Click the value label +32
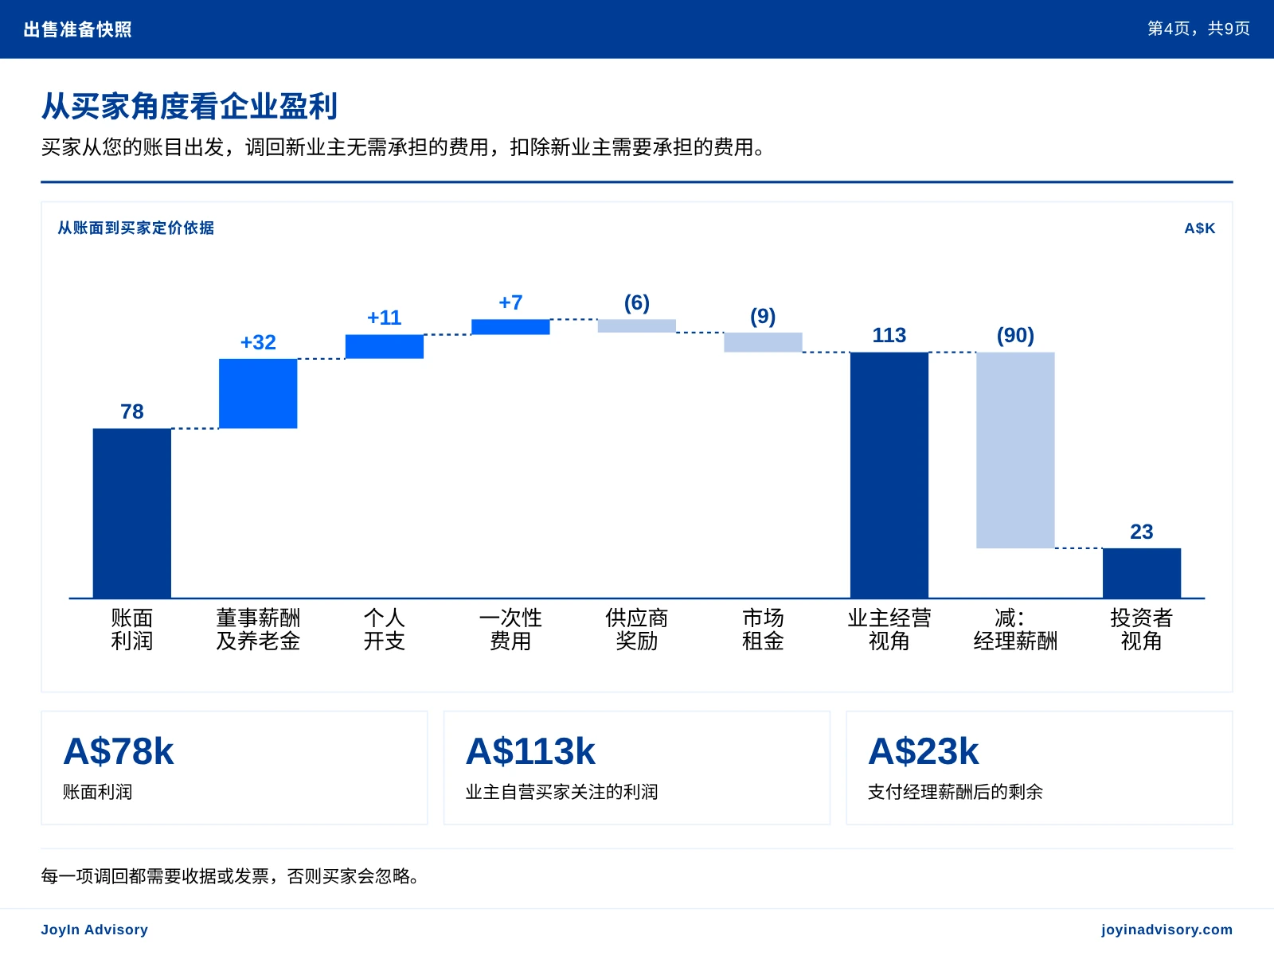Viewport: 1274px width, 955px height. pos(258,342)
